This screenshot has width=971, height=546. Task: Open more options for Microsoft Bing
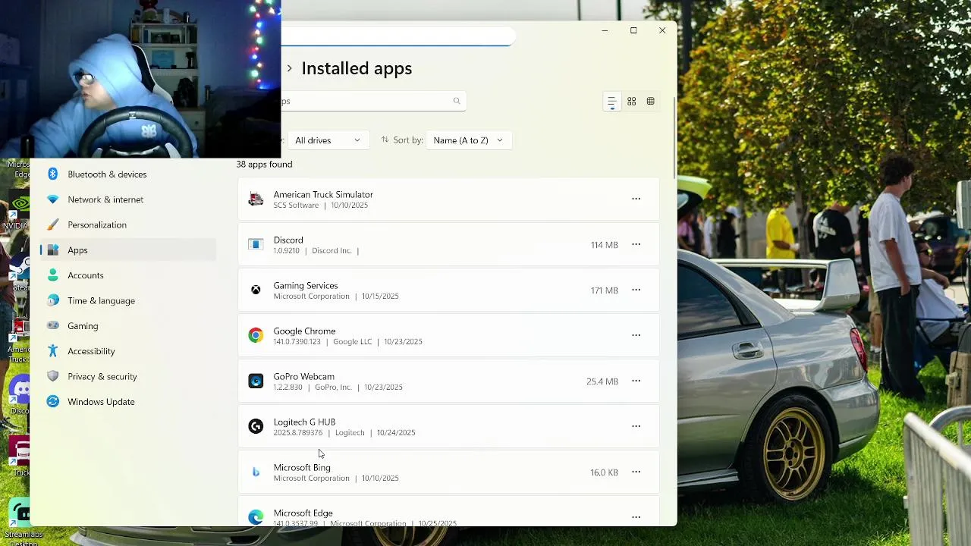[x=636, y=472]
